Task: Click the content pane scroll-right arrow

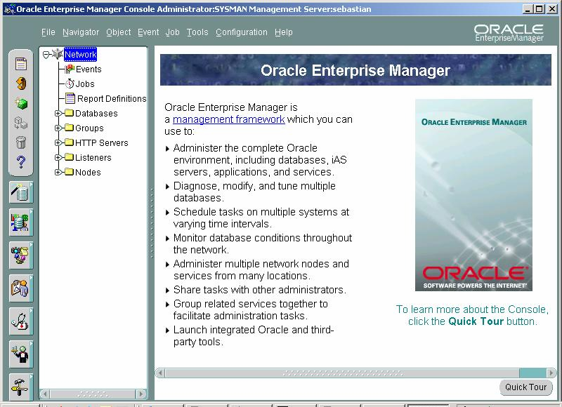Action: click(551, 373)
